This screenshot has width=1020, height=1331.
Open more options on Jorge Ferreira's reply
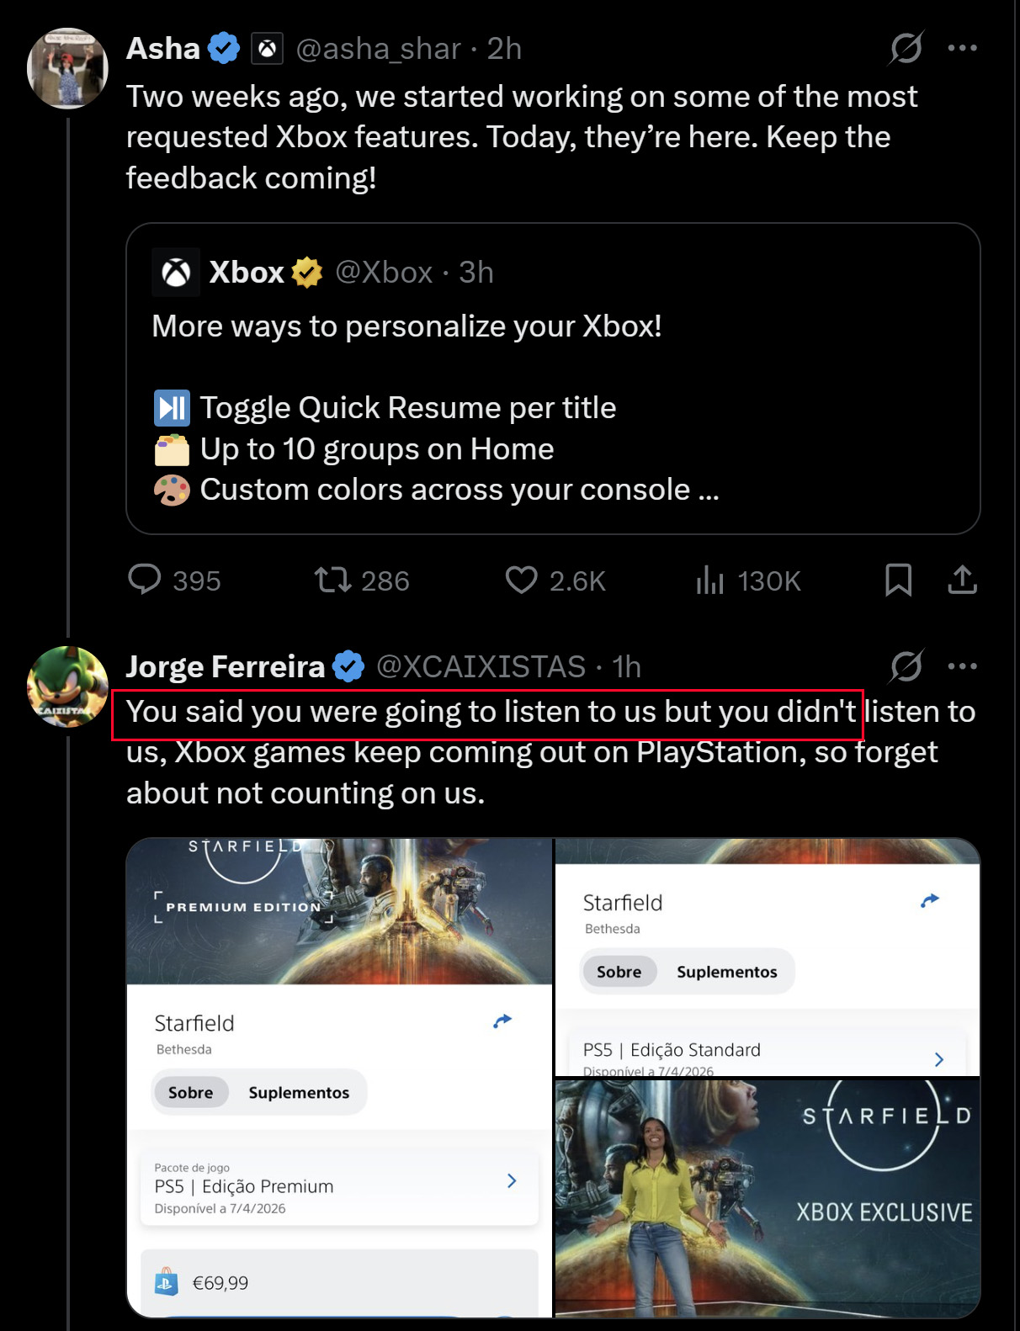(x=962, y=666)
